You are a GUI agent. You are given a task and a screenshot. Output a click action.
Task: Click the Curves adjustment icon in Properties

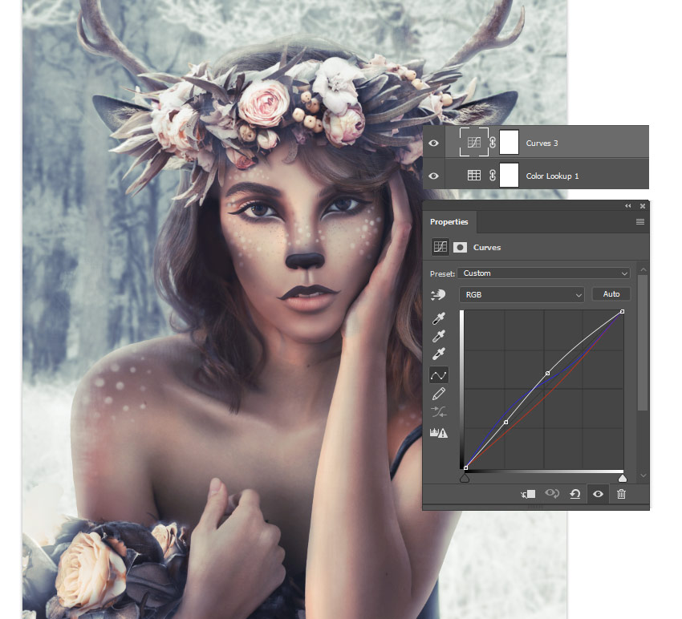[440, 247]
